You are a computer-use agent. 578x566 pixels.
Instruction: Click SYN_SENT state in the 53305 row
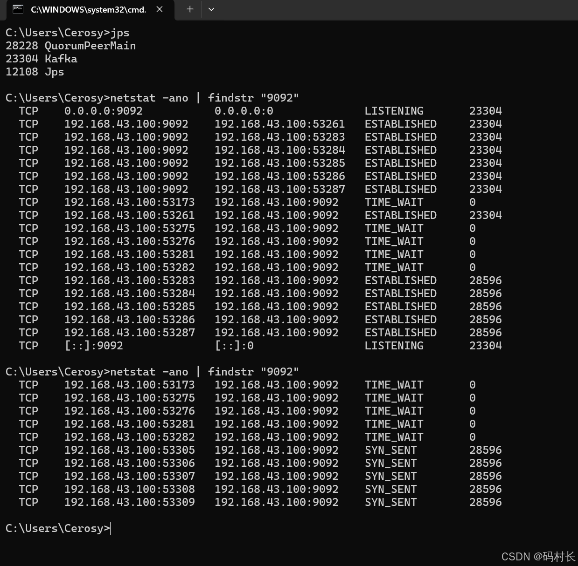pyautogui.click(x=391, y=450)
